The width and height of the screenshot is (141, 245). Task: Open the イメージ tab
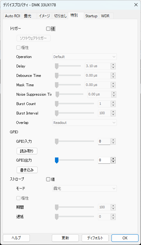(x=44, y=16)
